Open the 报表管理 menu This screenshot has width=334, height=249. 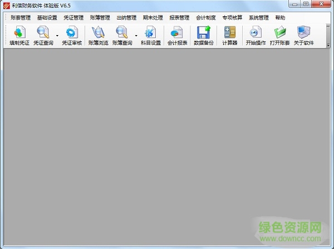(179, 18)
